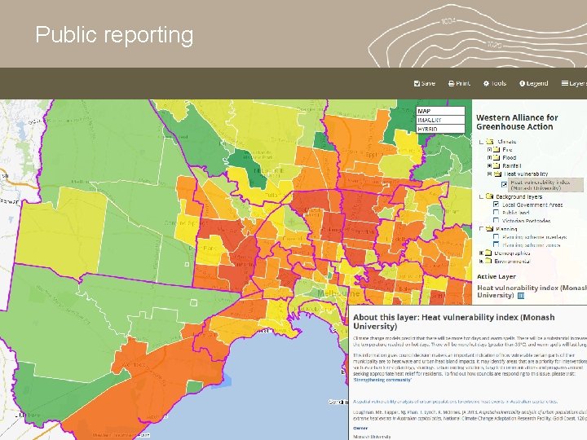587x440 pixels.
Task: Click the 'Active Layer' heading
Action: click(x=497, y=276)
